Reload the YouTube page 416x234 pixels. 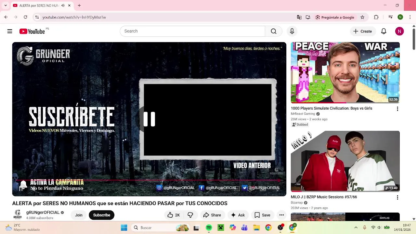(x=25, y=17)
